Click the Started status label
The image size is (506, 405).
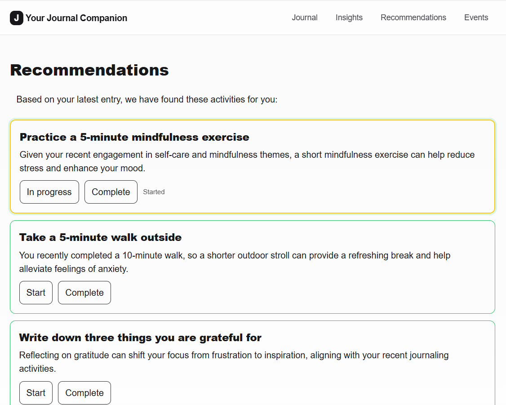[154, 192]
